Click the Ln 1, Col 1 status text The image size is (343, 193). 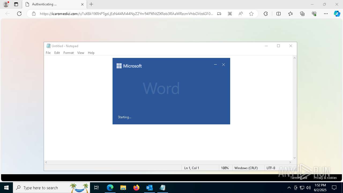pos(192,168)
